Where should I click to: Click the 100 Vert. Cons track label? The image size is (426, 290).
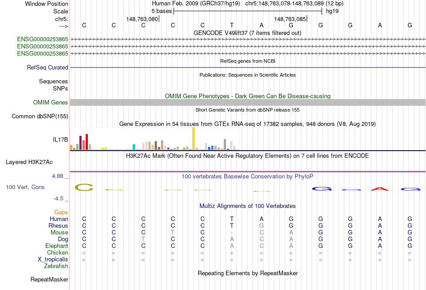point(25,187)
